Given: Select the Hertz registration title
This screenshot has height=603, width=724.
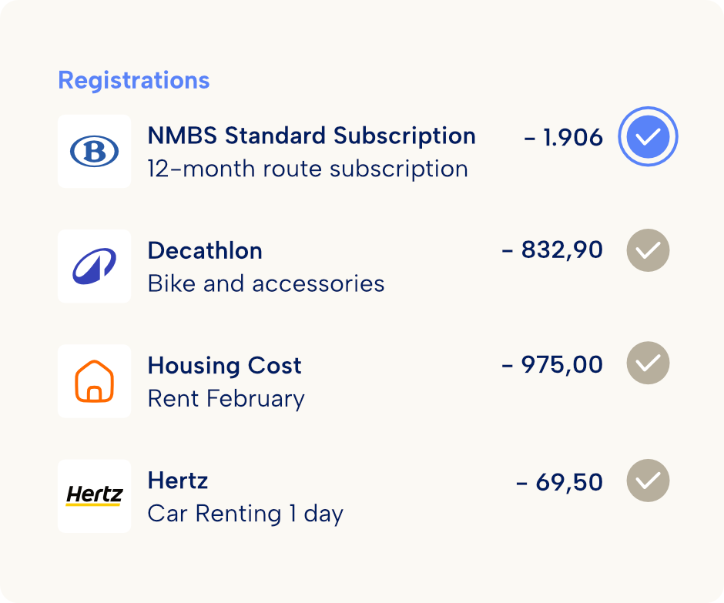Looking at the screenshot, I should point(178,481).
